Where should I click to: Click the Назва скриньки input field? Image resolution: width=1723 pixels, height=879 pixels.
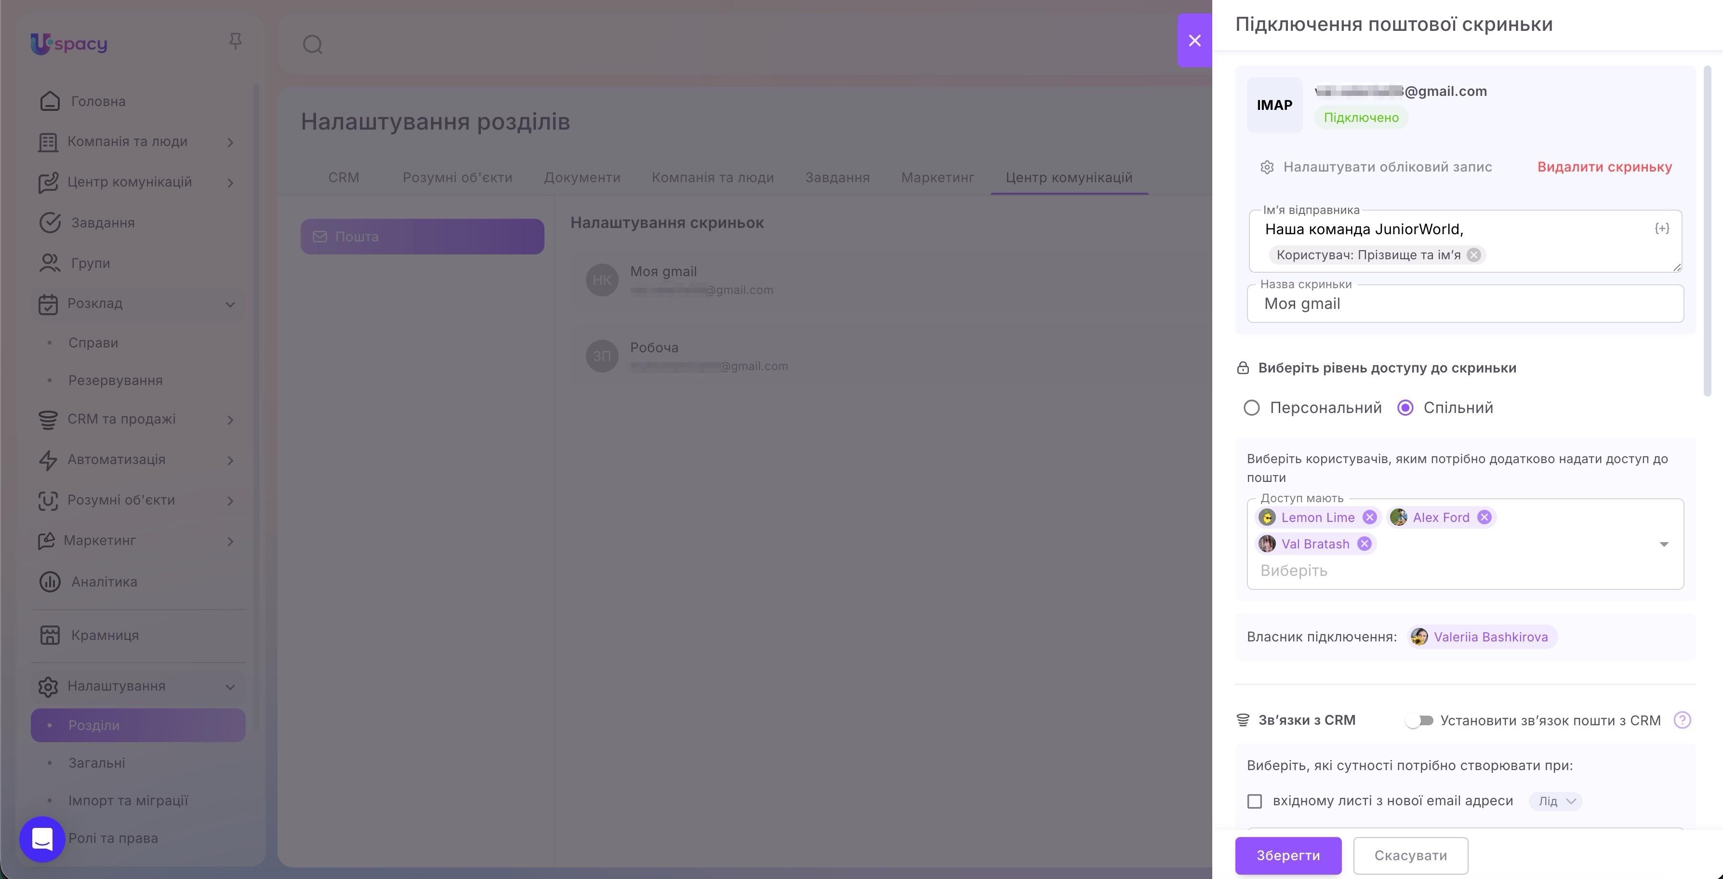1465,304
